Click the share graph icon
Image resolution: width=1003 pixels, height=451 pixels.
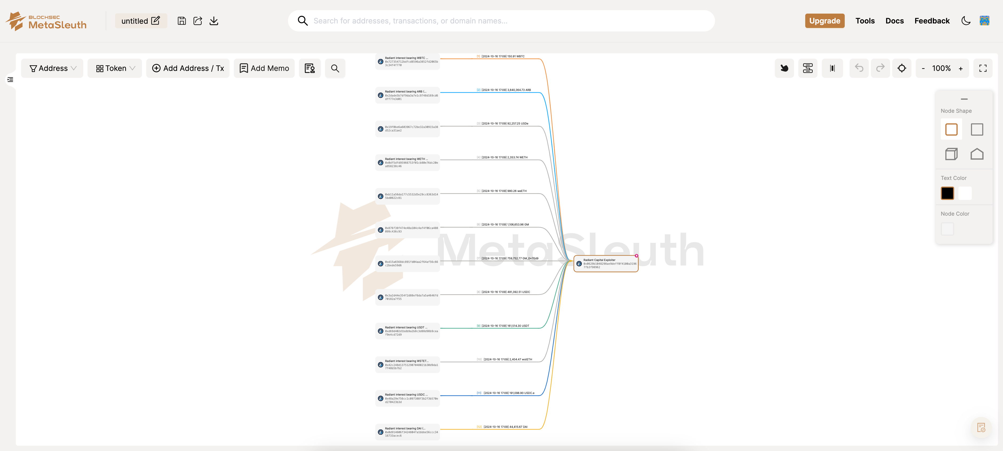(198, 21)
